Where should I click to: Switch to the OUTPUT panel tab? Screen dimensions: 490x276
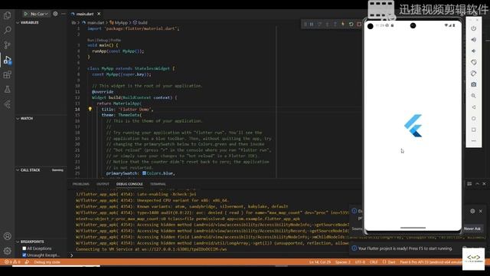pos(103,184)
